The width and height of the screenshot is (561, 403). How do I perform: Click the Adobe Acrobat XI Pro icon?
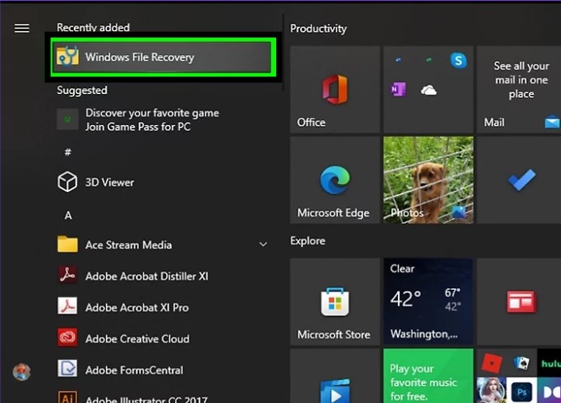click(x=68, y=307)
